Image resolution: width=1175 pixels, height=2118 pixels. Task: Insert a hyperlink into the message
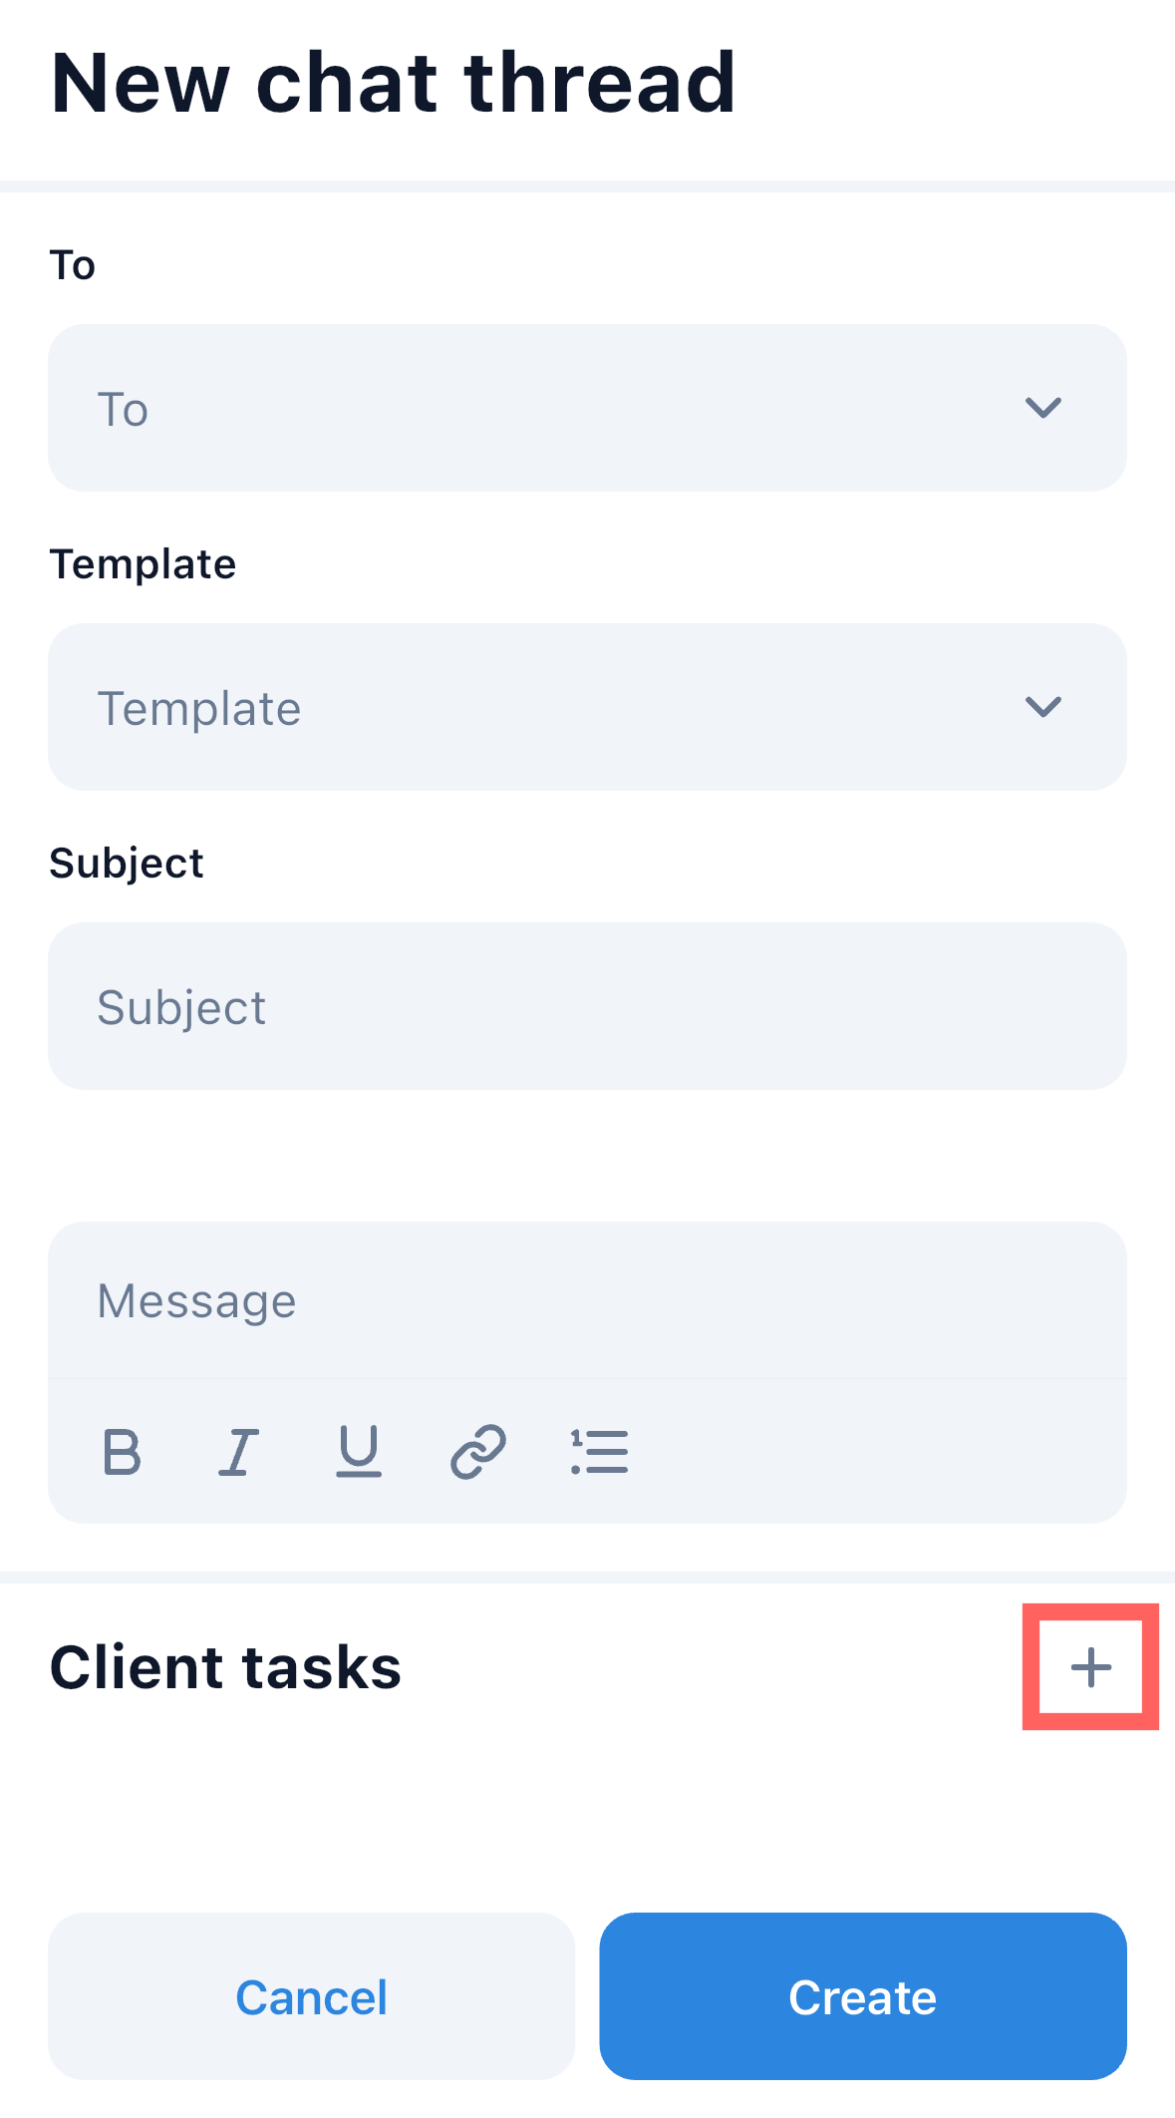pyautogui.click(x=478, y=1452)
